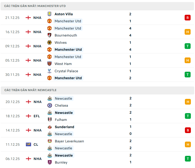195x168 pixels.
Task: Click the Bournemouth club crest
Action: click(x=49, y=35)
